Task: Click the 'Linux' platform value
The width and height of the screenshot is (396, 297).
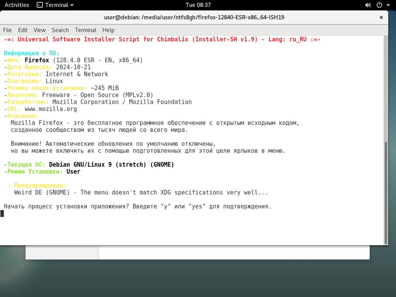Action: (54, 81)
